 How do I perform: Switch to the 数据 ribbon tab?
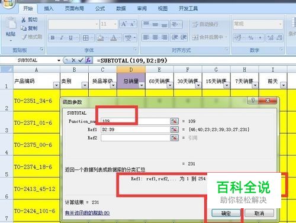coord(121,8)
